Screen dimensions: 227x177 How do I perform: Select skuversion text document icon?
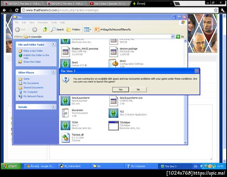tap(65, 113)
